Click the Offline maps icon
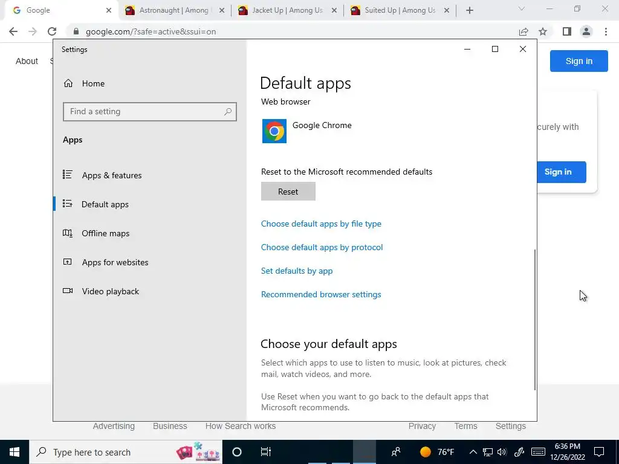 pos(68,233)
